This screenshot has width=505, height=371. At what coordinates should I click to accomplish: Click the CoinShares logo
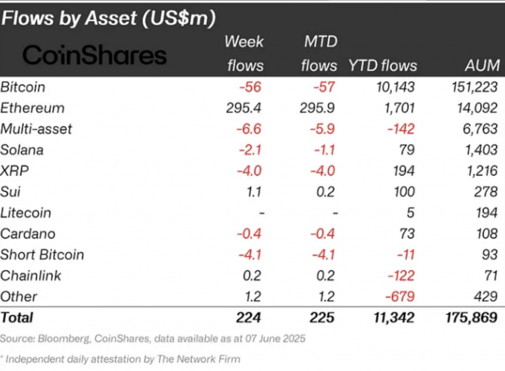94,55
